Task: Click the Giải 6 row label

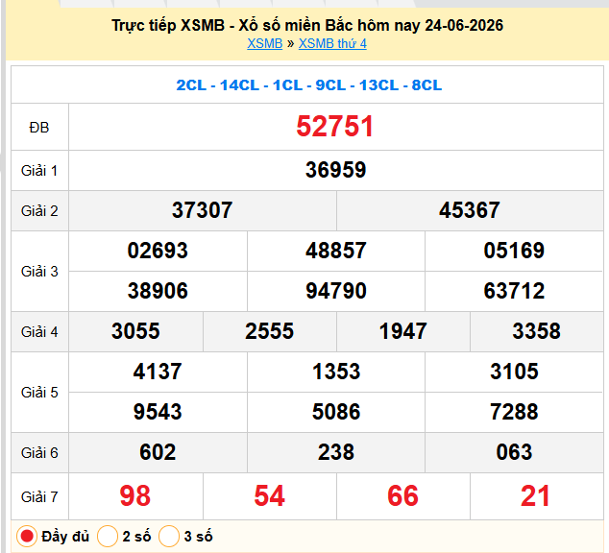Action: pos(39,453)
